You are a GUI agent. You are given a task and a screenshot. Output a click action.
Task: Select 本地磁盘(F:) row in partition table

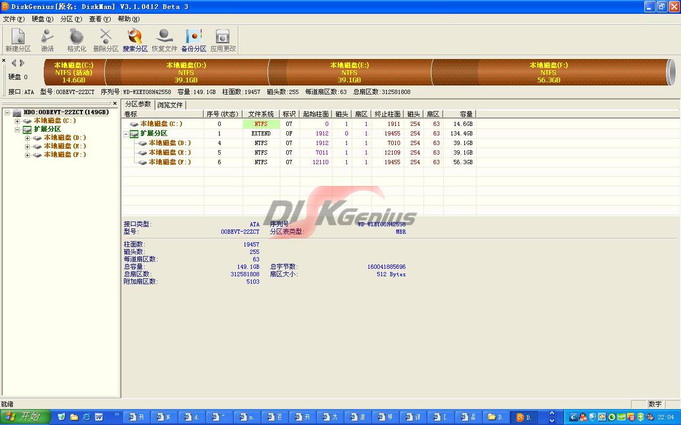pyautogui.click(x=298, y=162)
